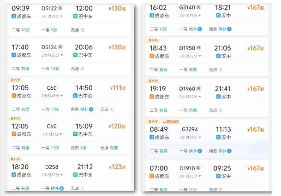Select the ¥111起 price on C60
Viewport: 281px width, 196px height.
(117, 88)
